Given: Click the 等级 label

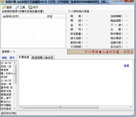Looking at the screenshot, I should click(x=76, y=21).
